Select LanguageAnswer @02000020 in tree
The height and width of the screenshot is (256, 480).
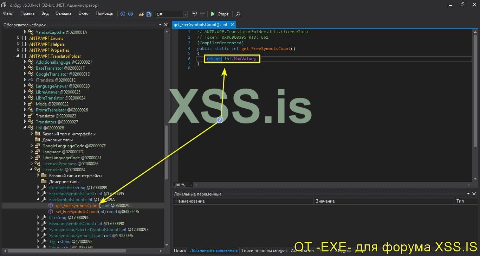tap(63, 86)
